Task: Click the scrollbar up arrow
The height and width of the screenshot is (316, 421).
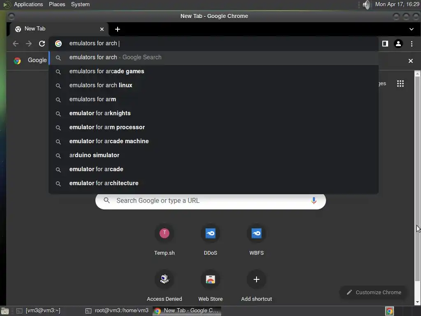Action: pyautogui.click(x=418, y=73)
